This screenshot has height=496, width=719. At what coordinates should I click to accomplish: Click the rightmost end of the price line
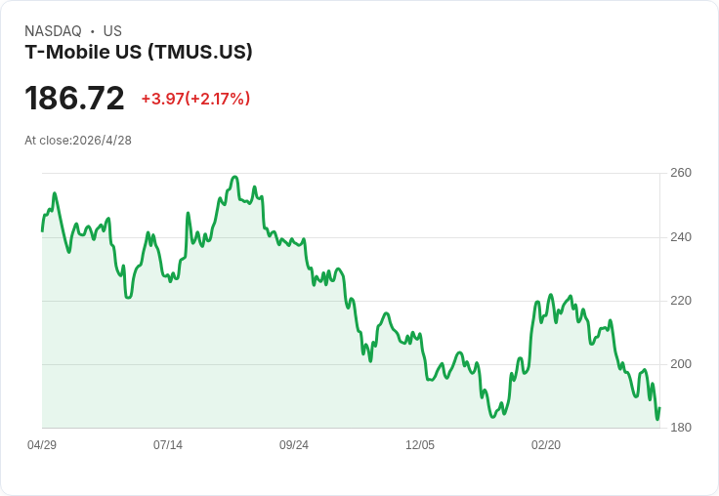coord(659,408)
